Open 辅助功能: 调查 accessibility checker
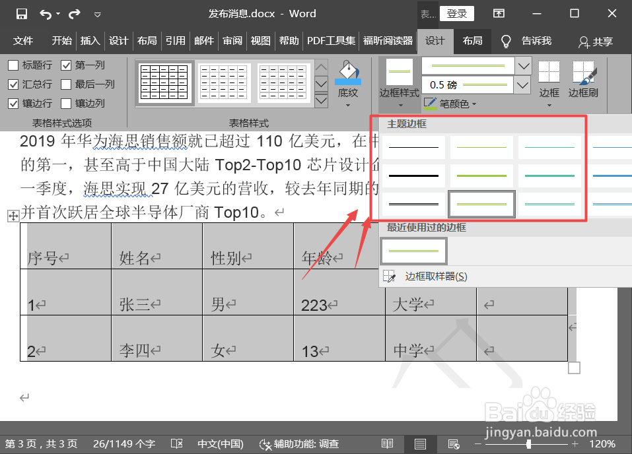Screen dimensions: 632x454 click(x=299, y=444)
